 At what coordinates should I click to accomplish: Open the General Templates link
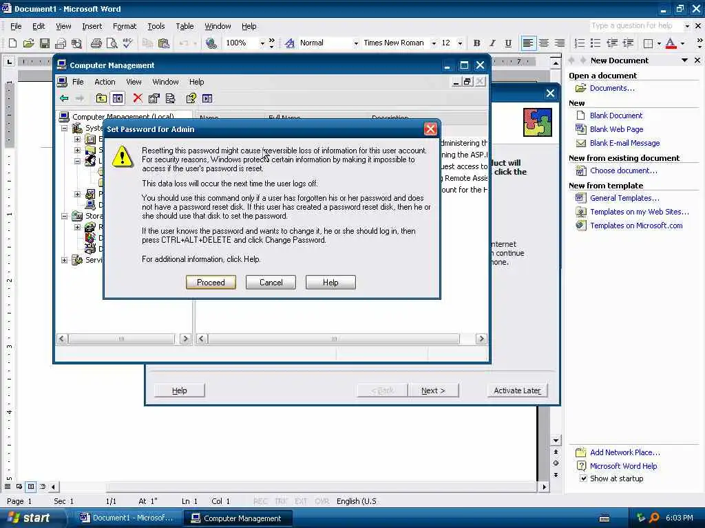(624, 198)
